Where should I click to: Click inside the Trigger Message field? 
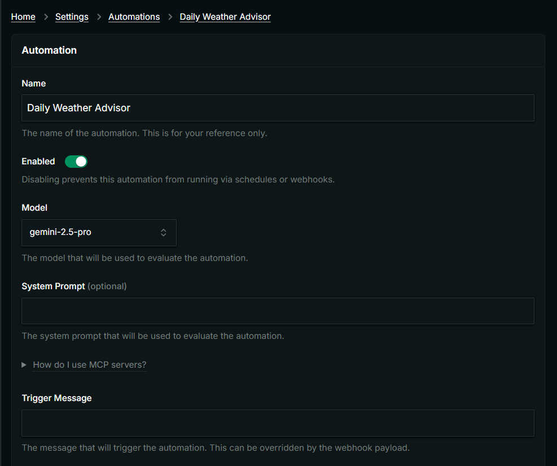click(x=278, y=423)
